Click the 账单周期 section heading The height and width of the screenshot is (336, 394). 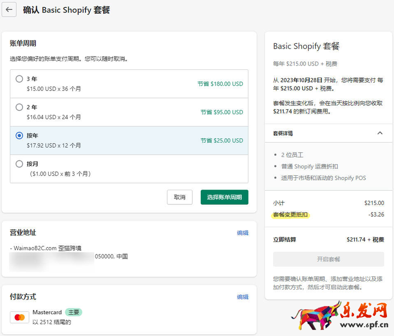(x=23, y=43)
